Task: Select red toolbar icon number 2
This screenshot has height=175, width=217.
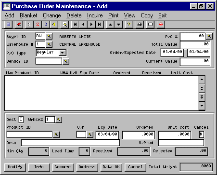Action: pyautogui.click(x=38, y=25)
